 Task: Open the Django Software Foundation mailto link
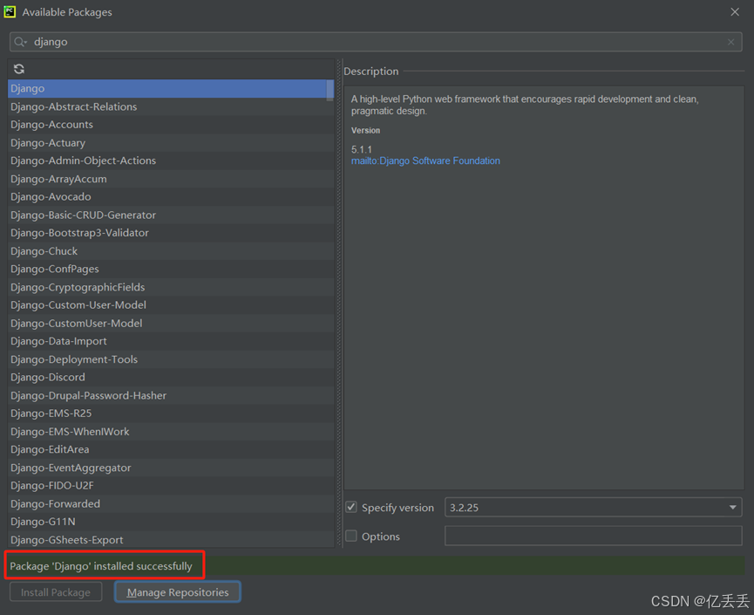(x=425, y=161)
